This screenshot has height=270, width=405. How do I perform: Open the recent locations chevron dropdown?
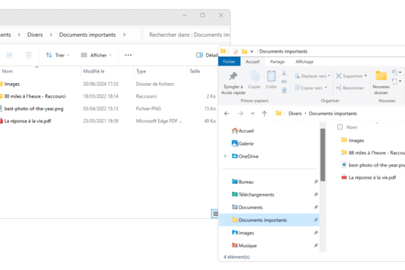[253, 114]
